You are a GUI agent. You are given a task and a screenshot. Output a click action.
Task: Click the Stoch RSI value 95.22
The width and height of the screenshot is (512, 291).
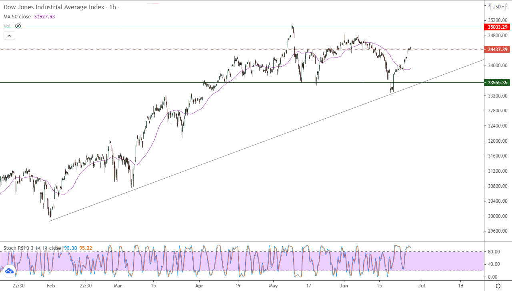tap(86, 248)
